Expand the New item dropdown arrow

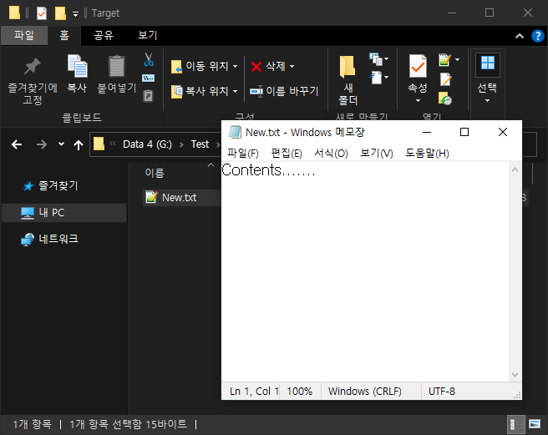click(x=387, y=59)
